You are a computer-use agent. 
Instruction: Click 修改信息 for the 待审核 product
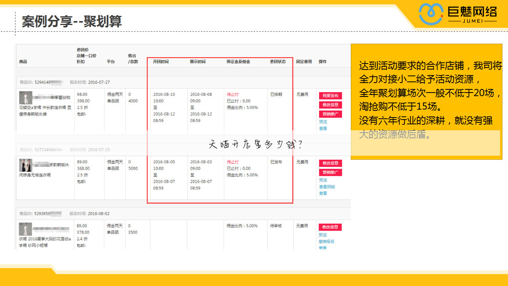click(x=330, y=227)
